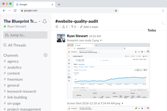Click the Today date divider label
Viewport: 167px width, 111px height.
tap(152, 30)
